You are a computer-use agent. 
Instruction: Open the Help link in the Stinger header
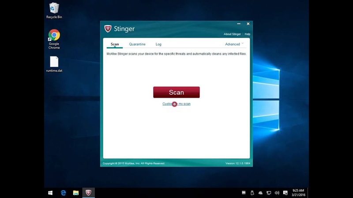[248, 34]
